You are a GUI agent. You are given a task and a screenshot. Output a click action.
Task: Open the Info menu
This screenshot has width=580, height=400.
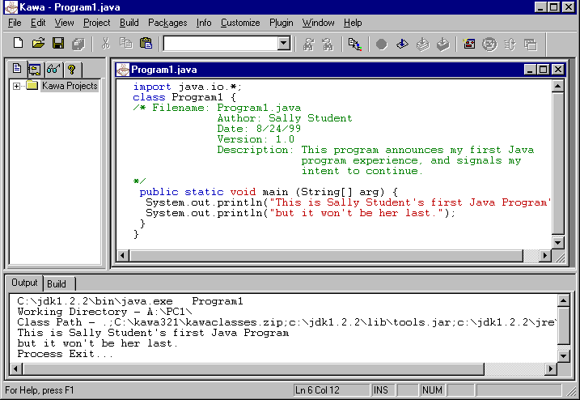[204, 23]
